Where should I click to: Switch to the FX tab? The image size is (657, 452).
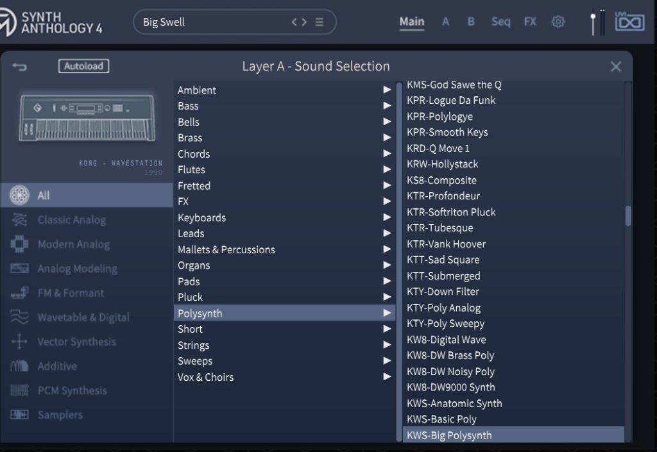point(530,22)
